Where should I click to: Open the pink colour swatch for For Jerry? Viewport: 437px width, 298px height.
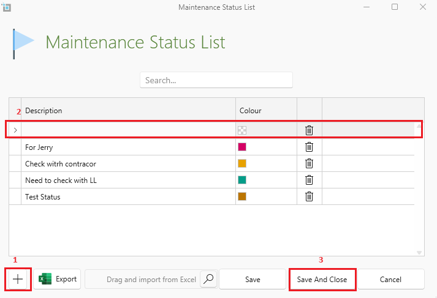242,147
